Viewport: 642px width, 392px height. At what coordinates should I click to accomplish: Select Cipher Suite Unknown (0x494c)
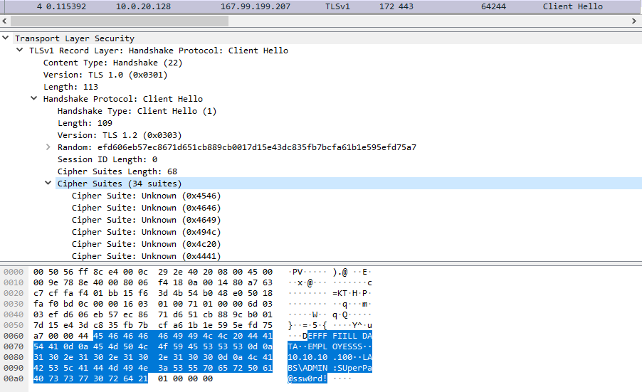tap(146, 232)
